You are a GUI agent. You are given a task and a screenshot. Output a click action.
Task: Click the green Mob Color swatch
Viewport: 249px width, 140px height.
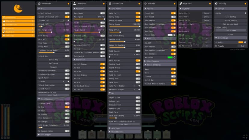click(x=170, y=57)
